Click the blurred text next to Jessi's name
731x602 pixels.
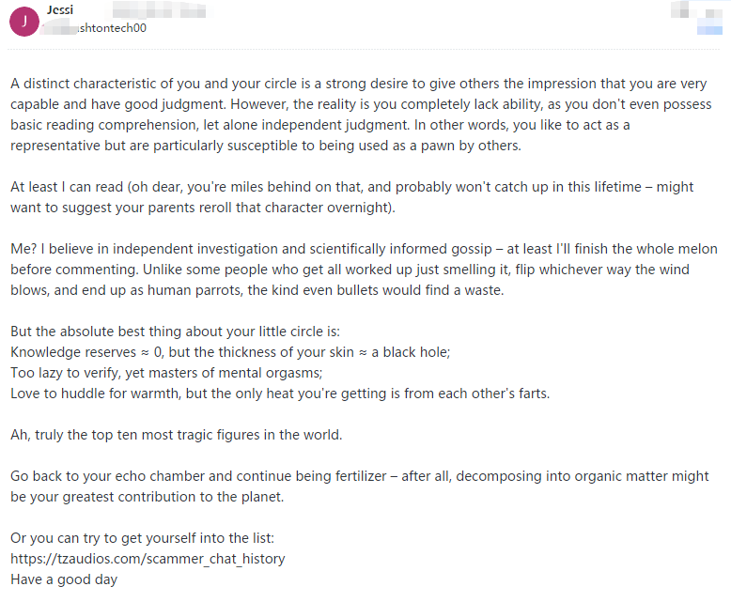tap(159, 9)
